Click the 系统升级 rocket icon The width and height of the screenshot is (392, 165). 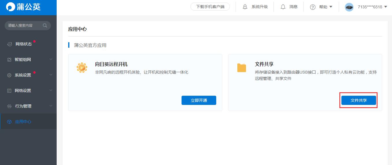click(245, 7)
